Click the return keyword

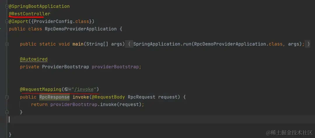pyautogui.click(x=39, y=104)
